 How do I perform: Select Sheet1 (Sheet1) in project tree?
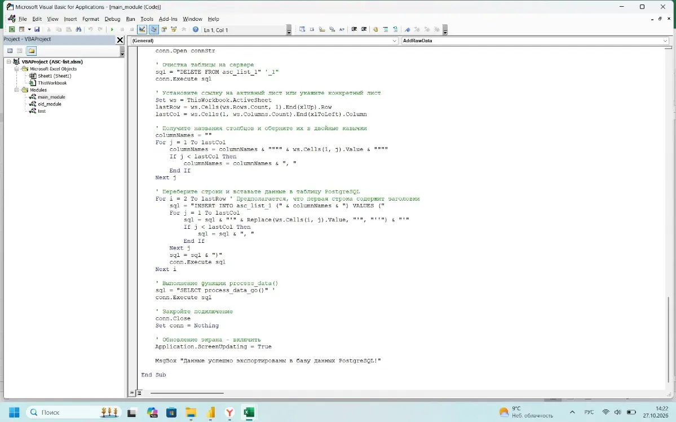click(x=54, y=76)
